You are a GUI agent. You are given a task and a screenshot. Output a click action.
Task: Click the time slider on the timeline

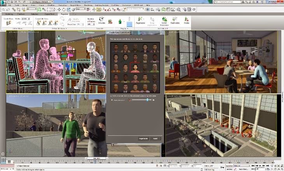pyautogui.click(x=96, y=158)
